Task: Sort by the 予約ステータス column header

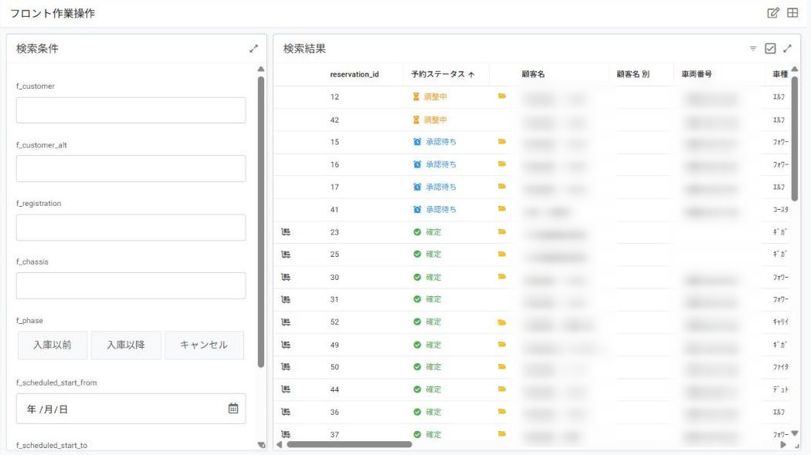Action: pos(443,74)
